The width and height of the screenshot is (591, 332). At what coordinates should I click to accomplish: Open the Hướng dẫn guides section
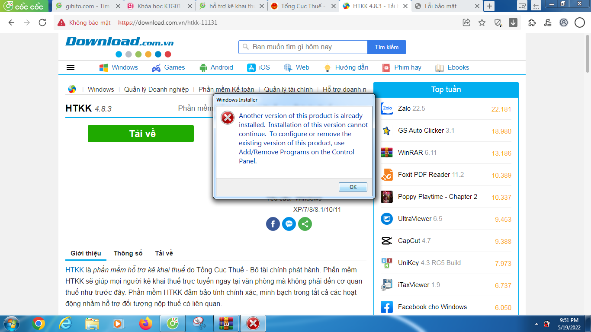pos(346,67)
